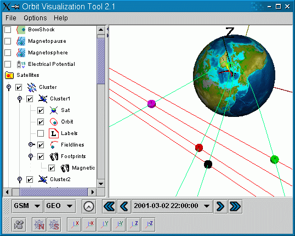Click the Cluster1 satellite icon
The height and width of the screenshot is (236, 295).
43,99
